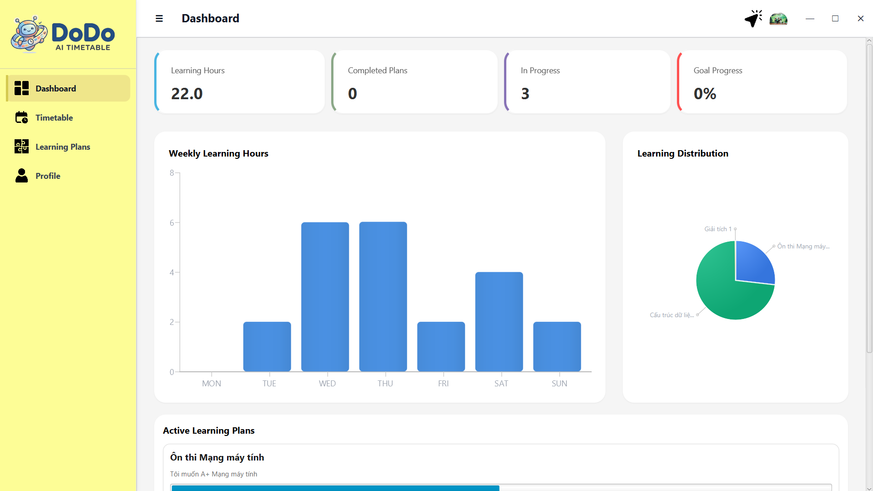Open the Timetable menu item
This screenshot has height=491, width=873.
[x=68, y=117]
